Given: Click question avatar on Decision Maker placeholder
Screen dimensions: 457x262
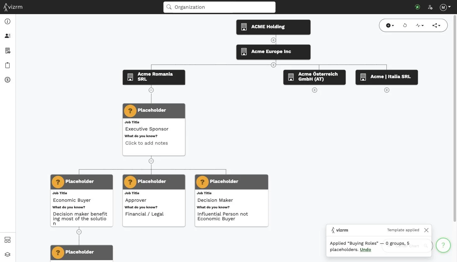Looking at the screenshot, I should tap(202, 182).
